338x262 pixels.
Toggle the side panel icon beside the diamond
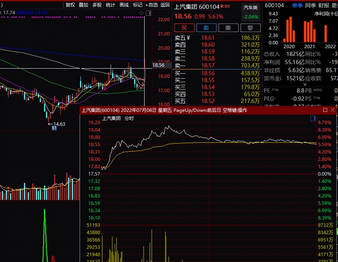coord(148,13)
